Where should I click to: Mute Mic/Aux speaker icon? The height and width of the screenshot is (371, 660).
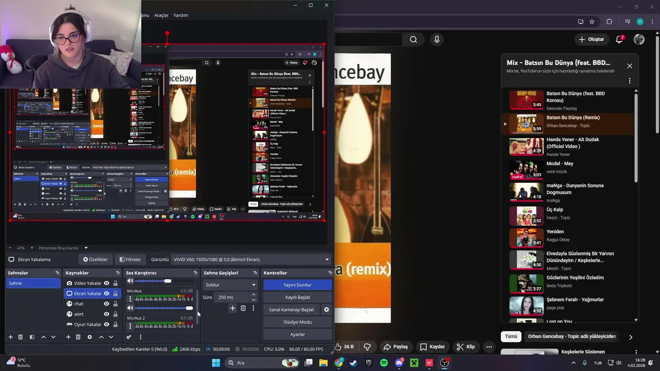[x=130, y=308]
